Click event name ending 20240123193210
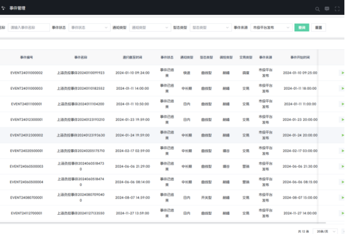The height and width of the screenshot is (234, 345). 81,120
